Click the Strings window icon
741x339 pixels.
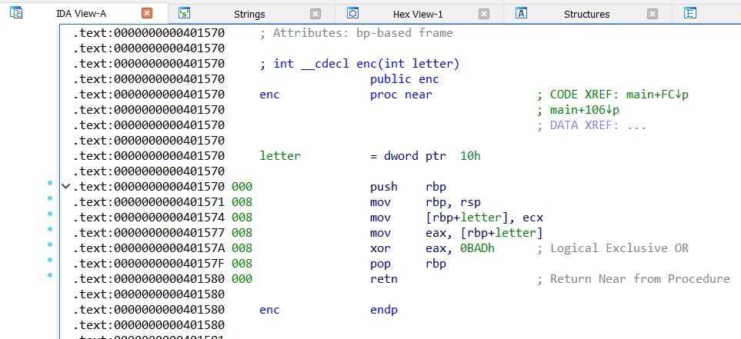pos(185,13)
